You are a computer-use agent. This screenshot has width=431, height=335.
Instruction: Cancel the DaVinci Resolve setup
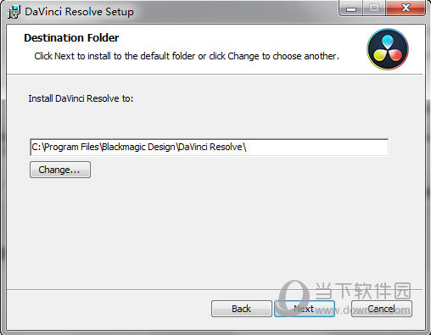coord(382,309)
